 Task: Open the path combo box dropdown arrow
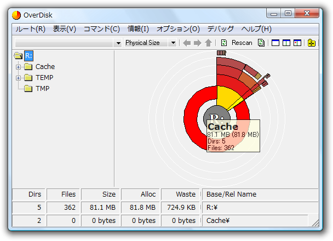(x=118, y=43)
